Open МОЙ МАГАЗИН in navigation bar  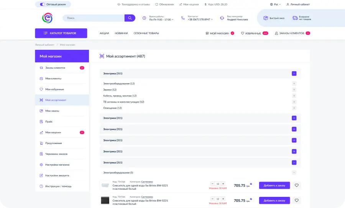[x=220, y=33]
